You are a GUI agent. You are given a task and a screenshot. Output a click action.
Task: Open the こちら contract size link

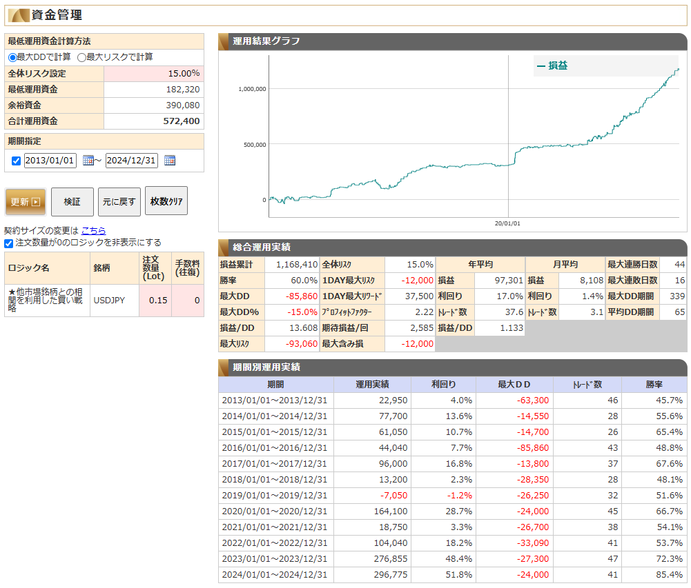[93, 230]
